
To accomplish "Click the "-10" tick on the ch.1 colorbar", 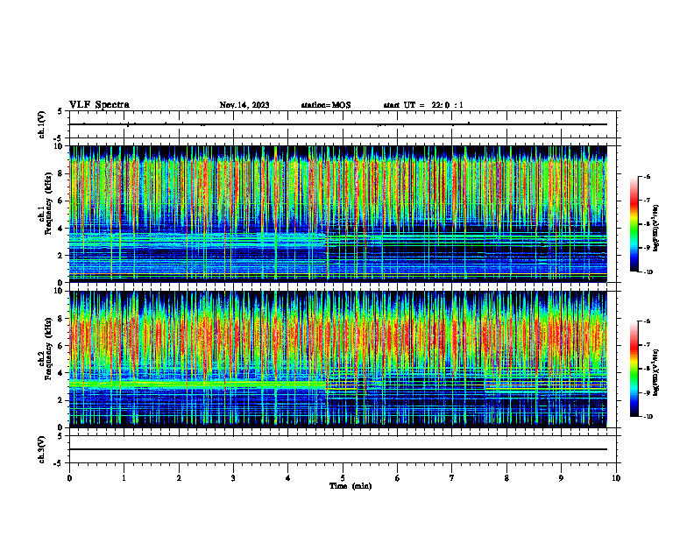I will click(x=648, y=272).
